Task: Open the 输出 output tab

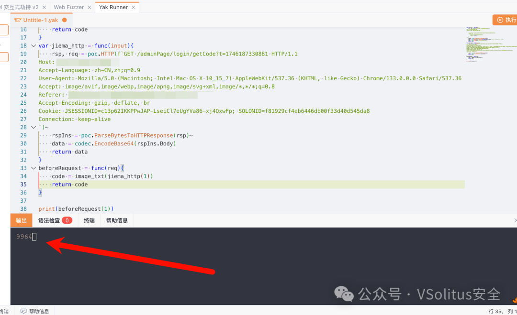Action: point(22,220)
